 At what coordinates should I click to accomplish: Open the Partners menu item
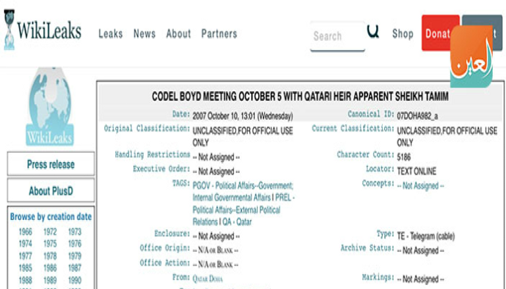[219, 34]
